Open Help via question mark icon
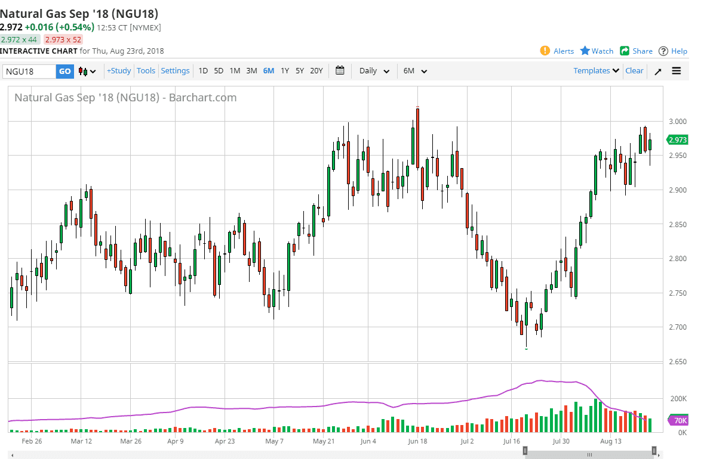Screen dimensions: 707x459 click(x=663, y=51)
